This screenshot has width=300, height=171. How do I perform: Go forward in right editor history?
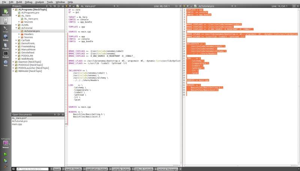[188, 6]
